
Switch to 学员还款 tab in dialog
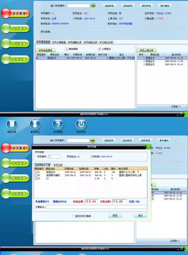[58, 165]
